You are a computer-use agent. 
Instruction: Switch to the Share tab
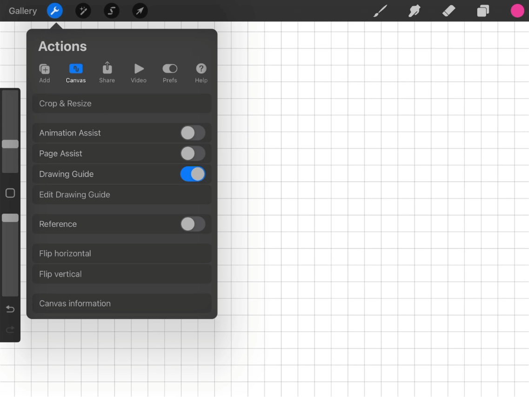pos(107,72)
